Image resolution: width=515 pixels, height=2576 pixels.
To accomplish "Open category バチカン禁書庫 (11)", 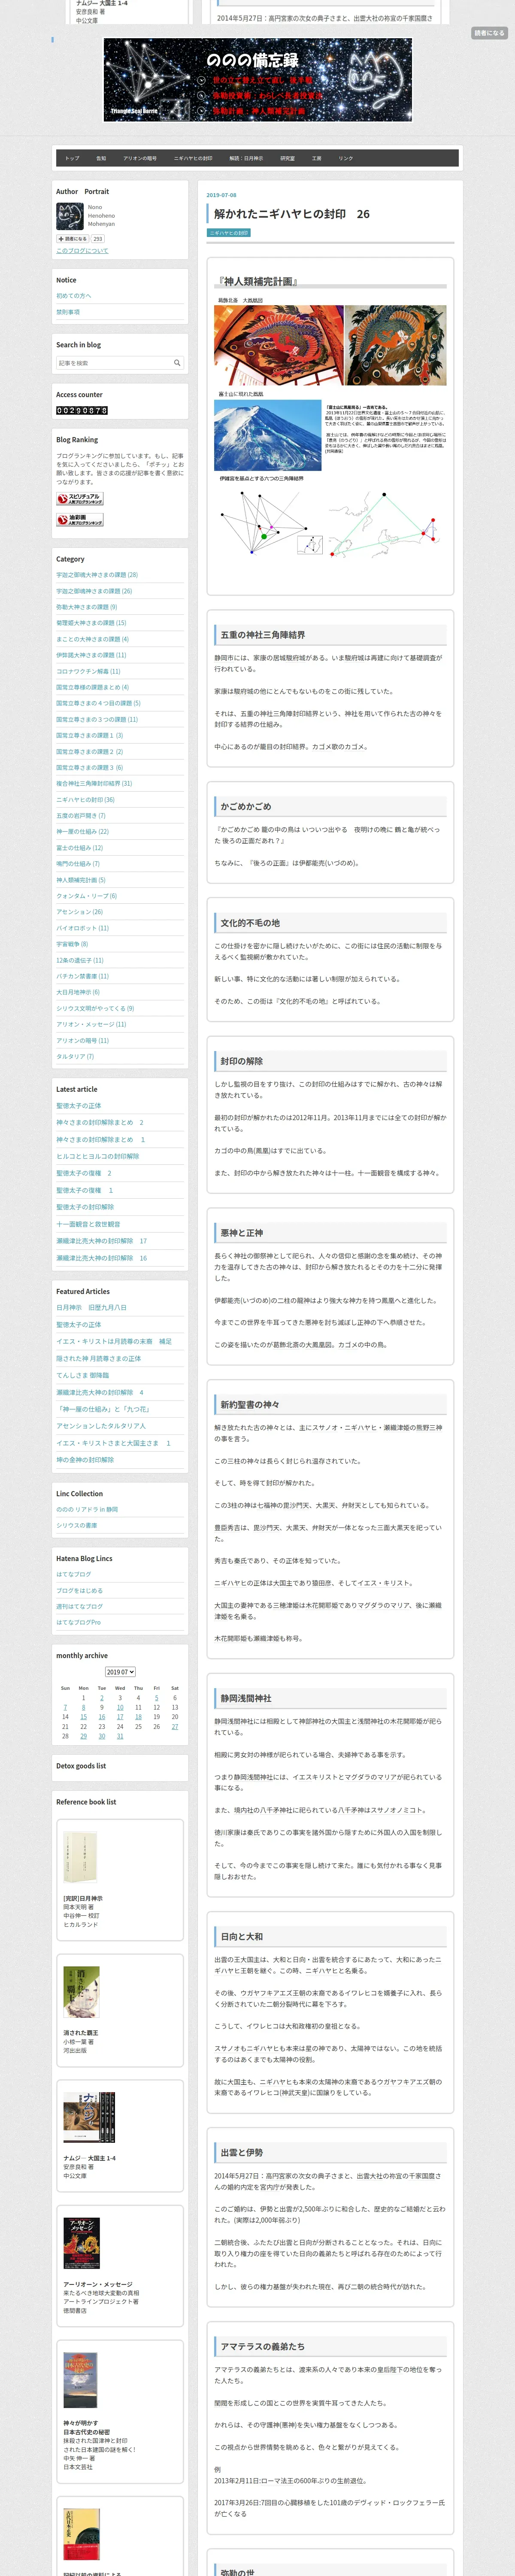I will [82, 976].
